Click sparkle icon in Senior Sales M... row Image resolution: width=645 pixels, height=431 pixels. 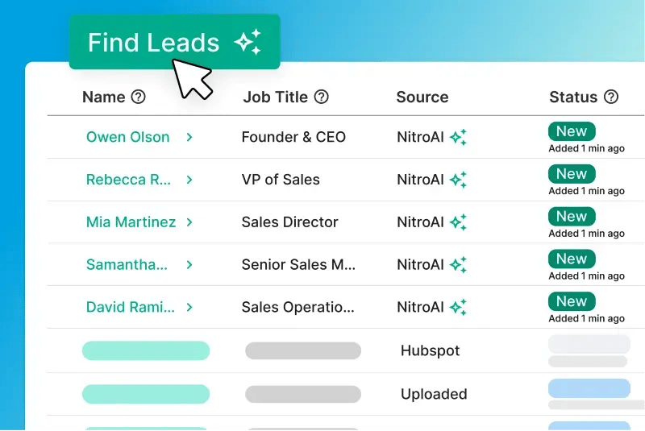click(x=458, y=264)
